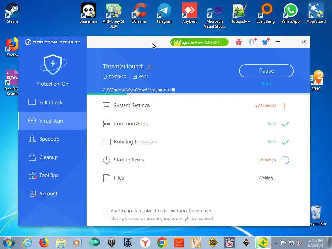Open World of Tanks taskbar icon
332x249 pixels.
click(112, 243)
